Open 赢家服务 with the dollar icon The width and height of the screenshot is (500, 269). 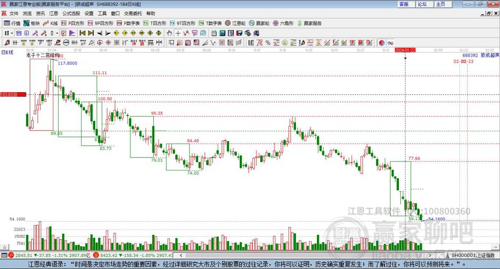tap(309, 23)
